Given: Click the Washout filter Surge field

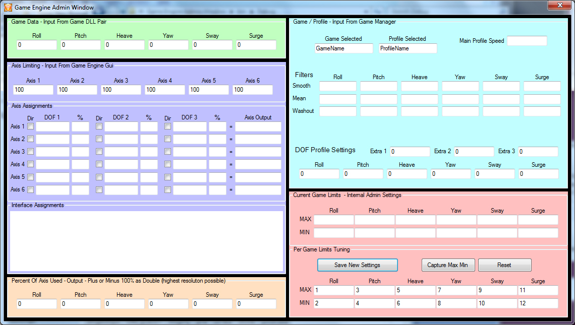Looking at the screenshot, I should click(542, 111).
